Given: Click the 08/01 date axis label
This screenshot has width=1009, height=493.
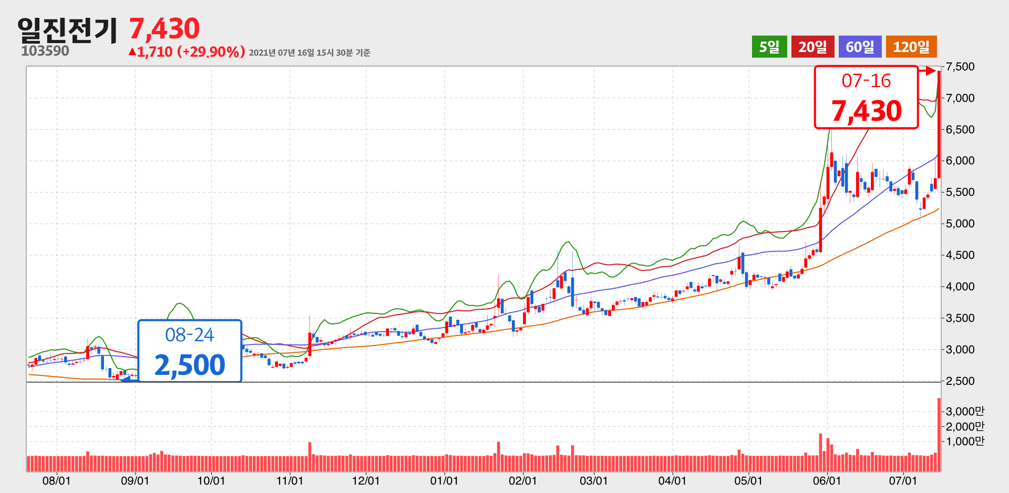Looking at the screenshot, I should tap(56, 480).
